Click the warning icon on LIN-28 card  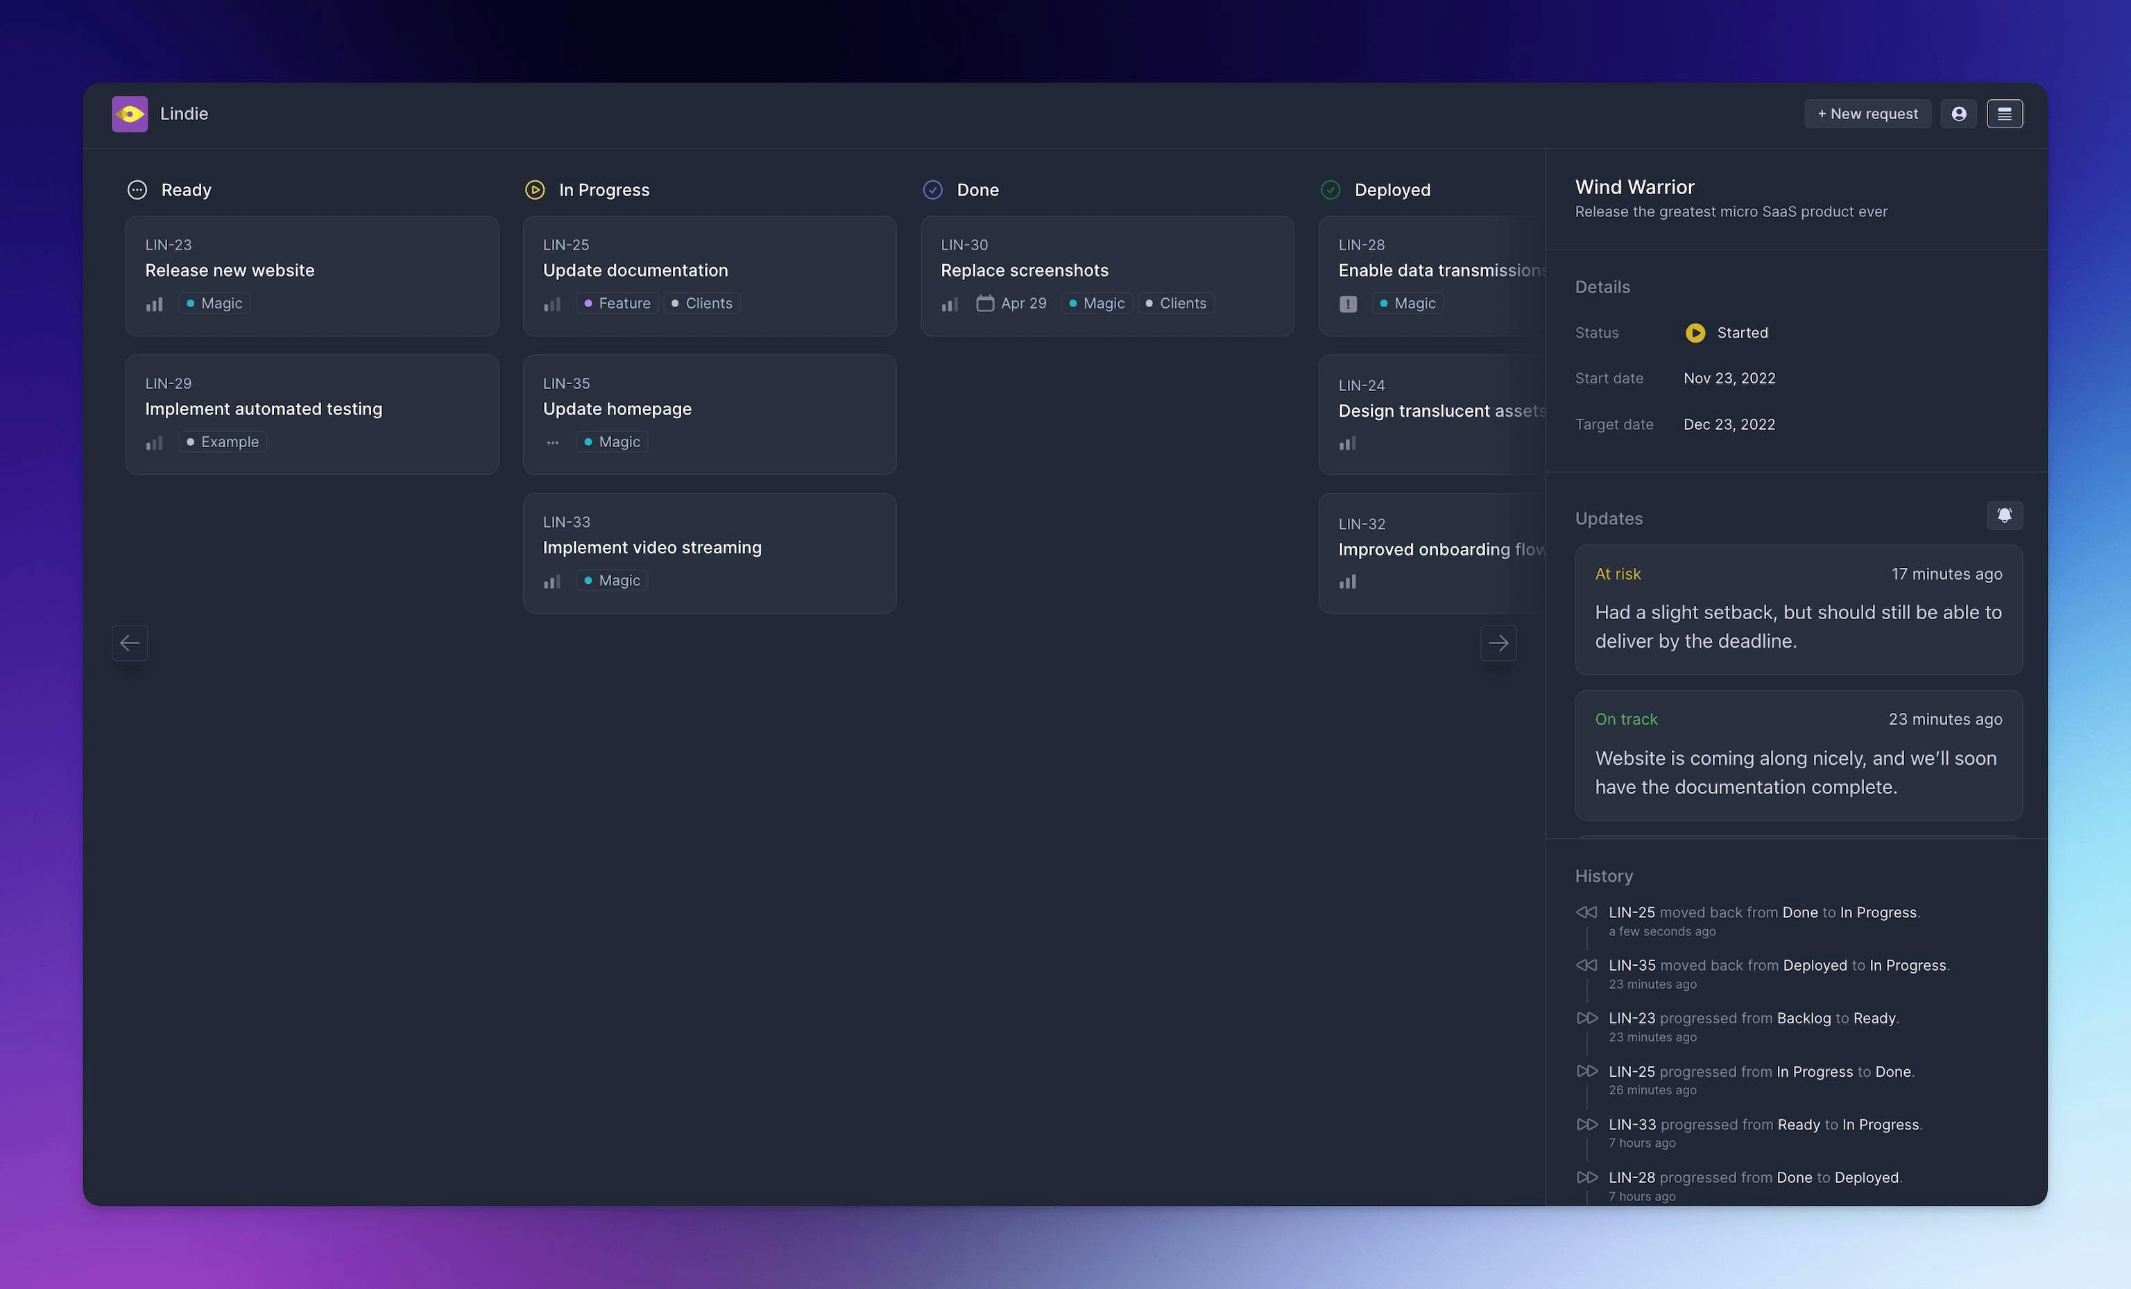coord(1347,304)
